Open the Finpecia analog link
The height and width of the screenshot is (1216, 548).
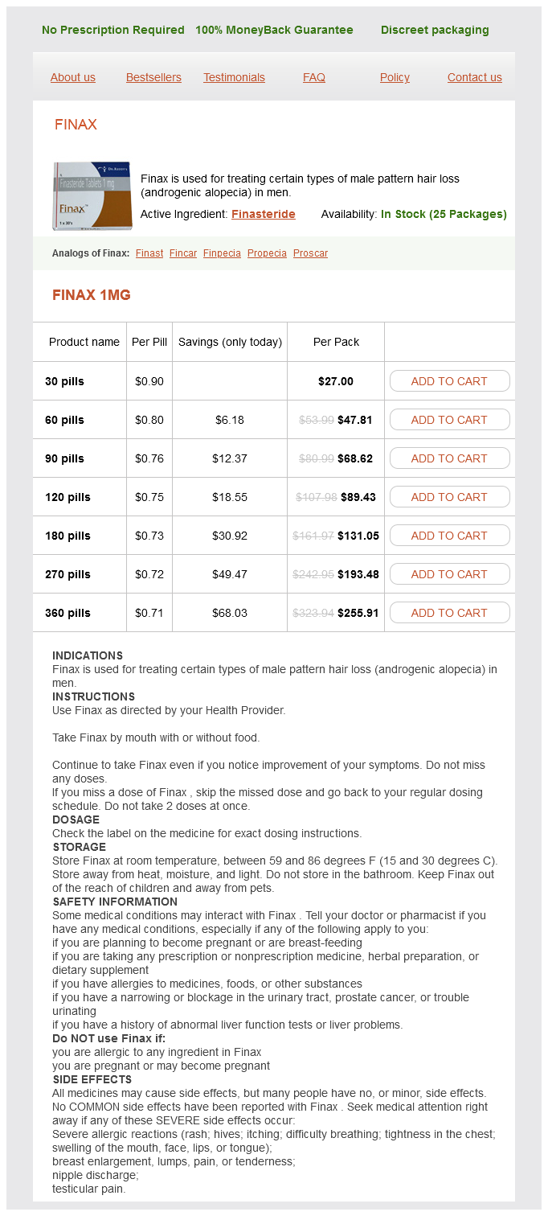coord(222,253)
